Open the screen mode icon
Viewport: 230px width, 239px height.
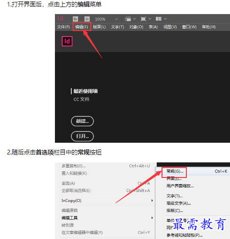pos(143,19)
